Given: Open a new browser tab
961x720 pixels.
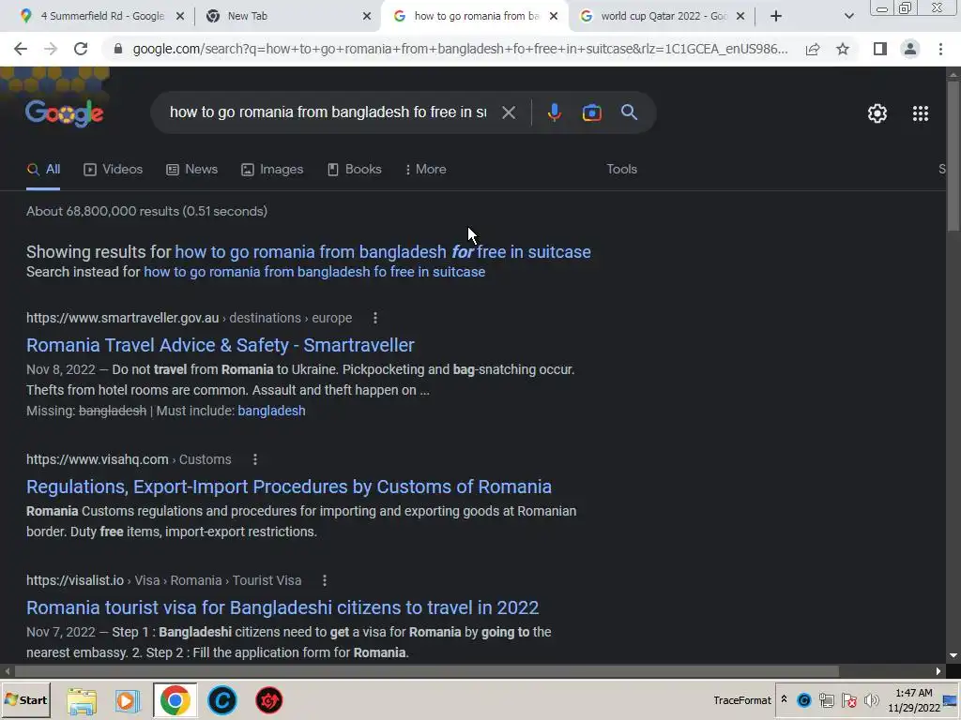Looking at the screenshot, I should click(x=775, y=16).
